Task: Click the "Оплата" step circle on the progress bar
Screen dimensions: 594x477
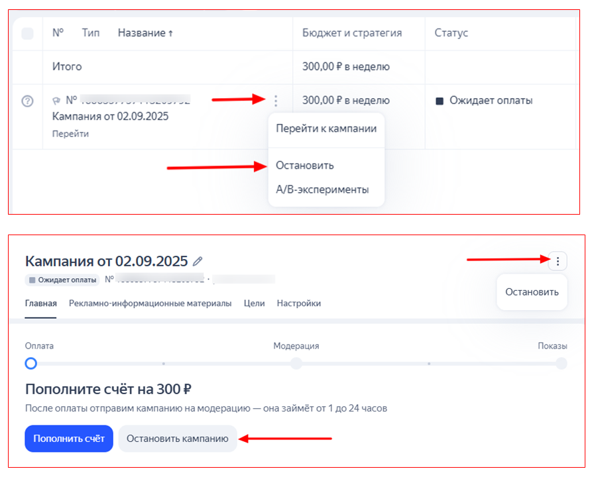Action: (30, 363)
